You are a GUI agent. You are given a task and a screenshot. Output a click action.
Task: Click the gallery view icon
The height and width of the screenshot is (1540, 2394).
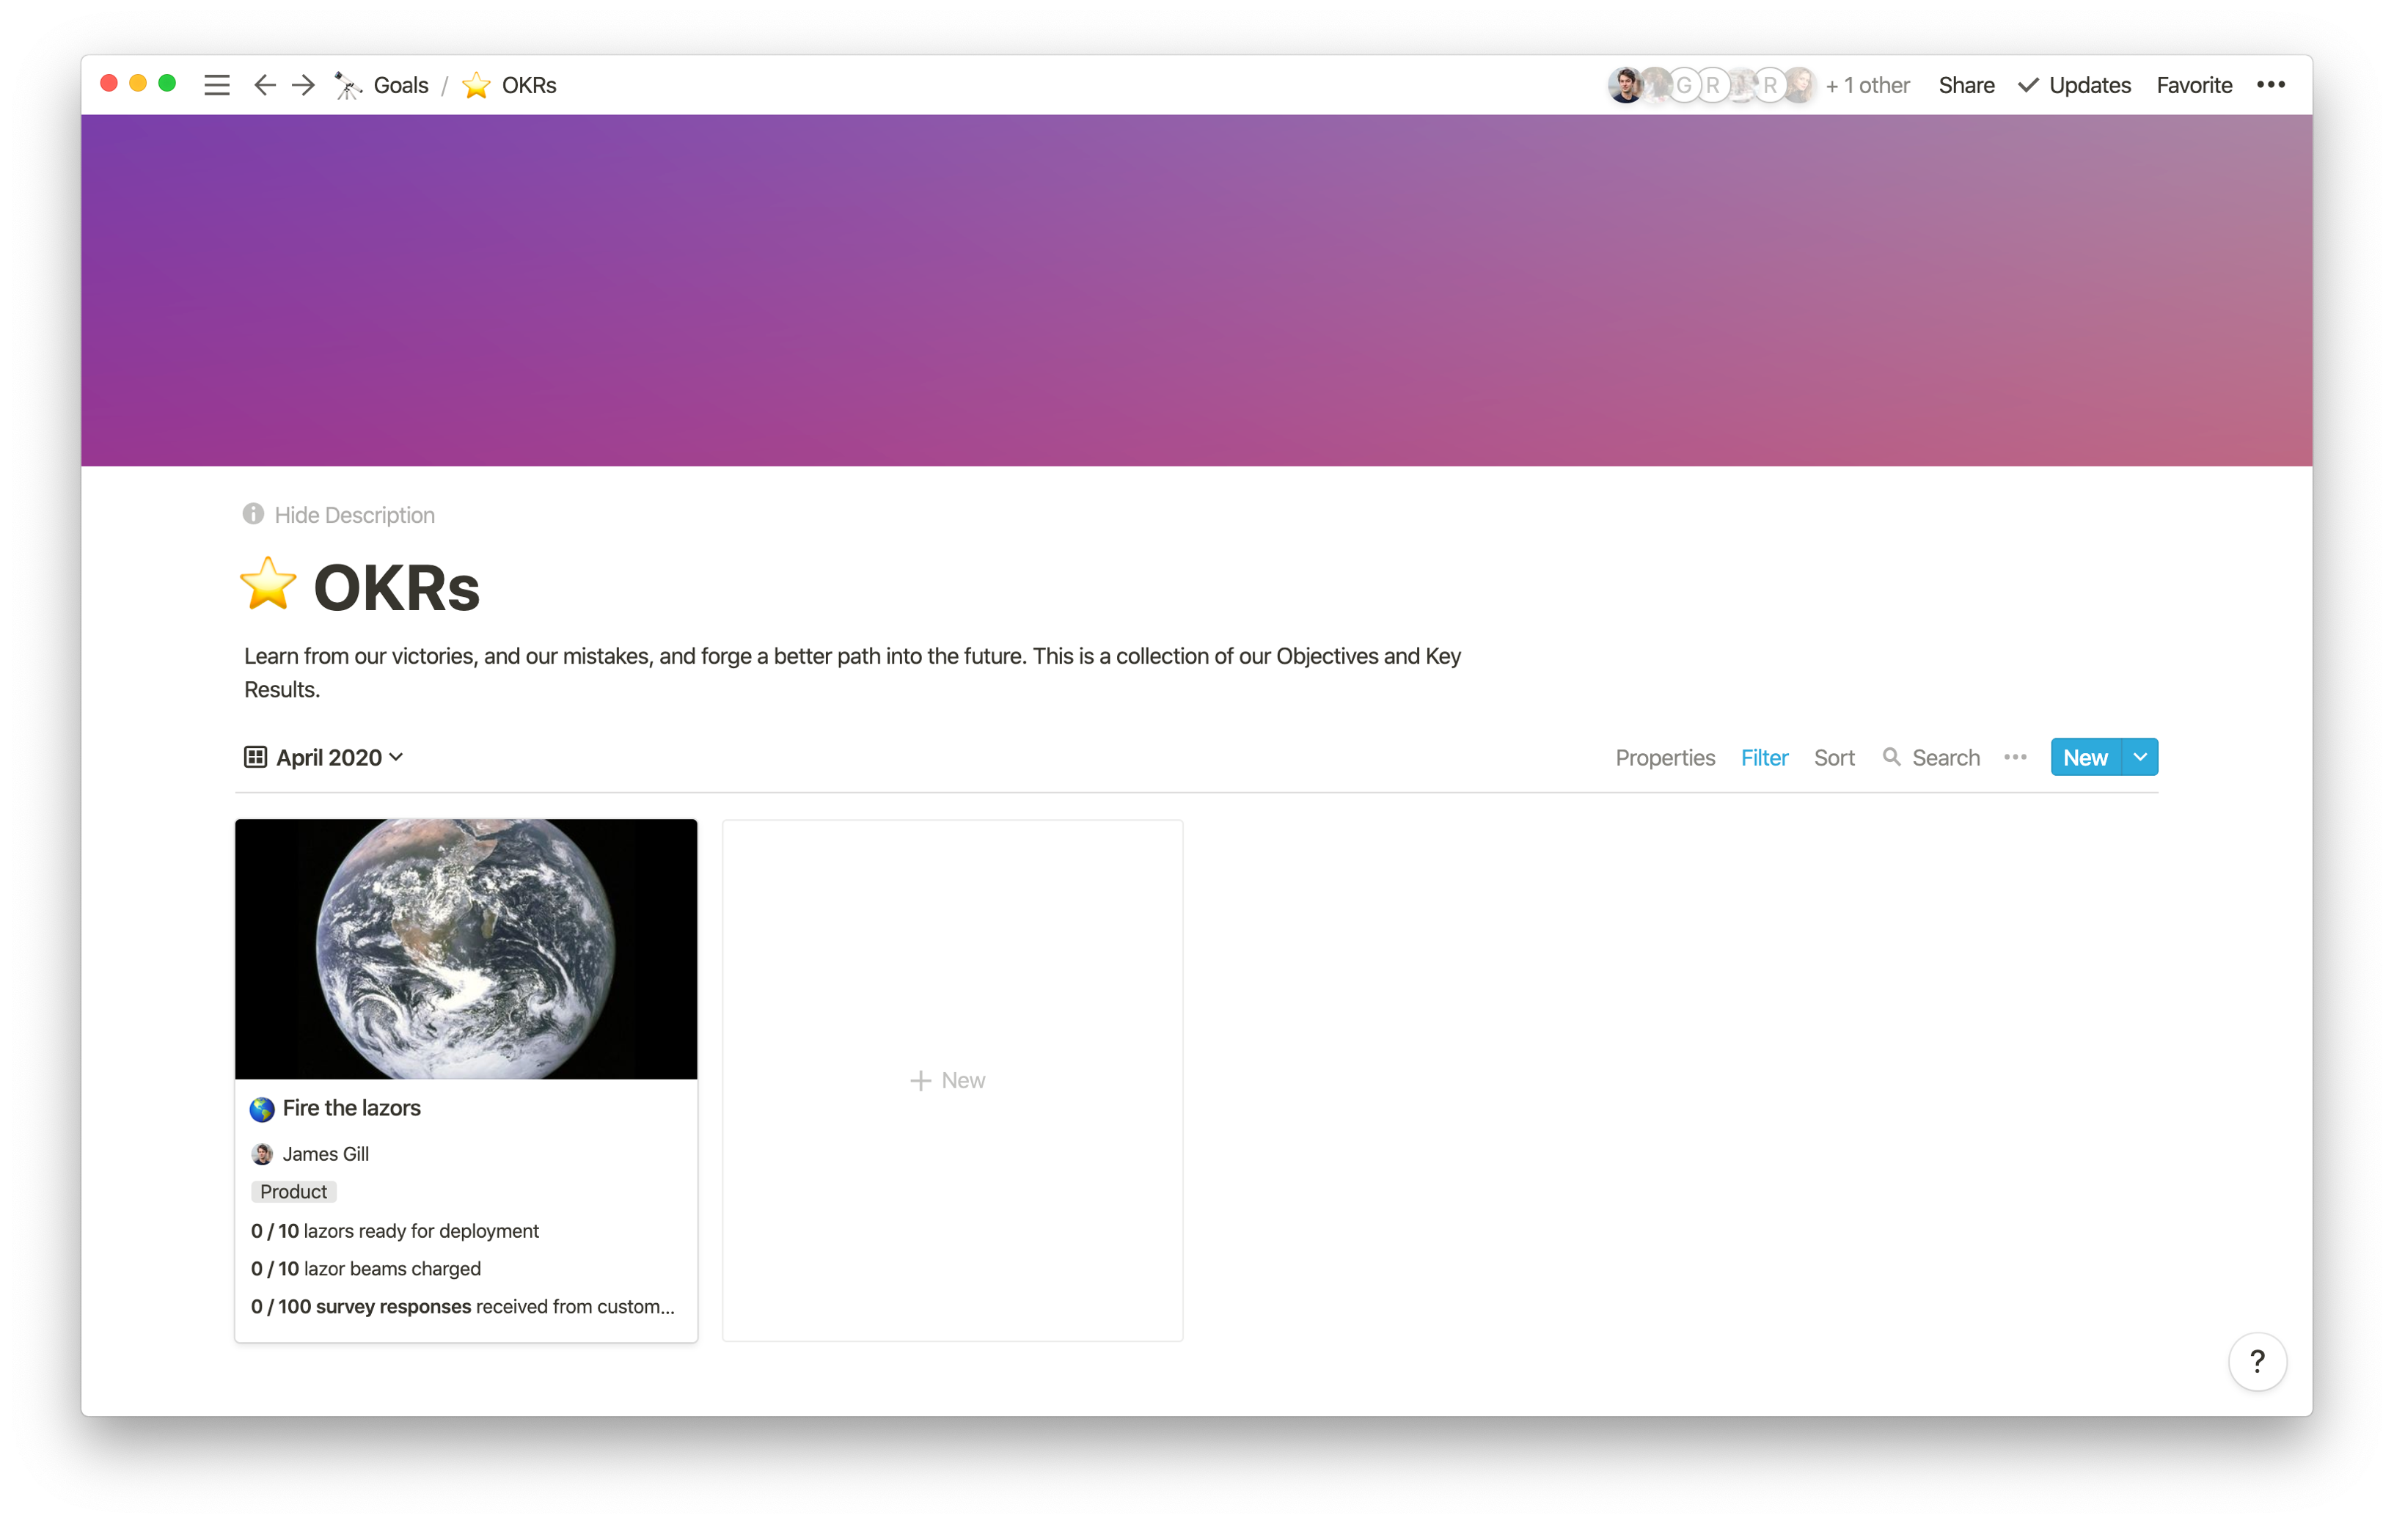coord(255,757)
